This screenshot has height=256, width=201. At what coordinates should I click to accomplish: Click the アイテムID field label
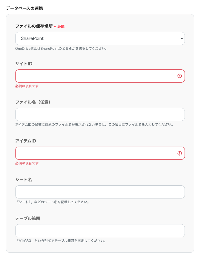[x=26, y=141]
